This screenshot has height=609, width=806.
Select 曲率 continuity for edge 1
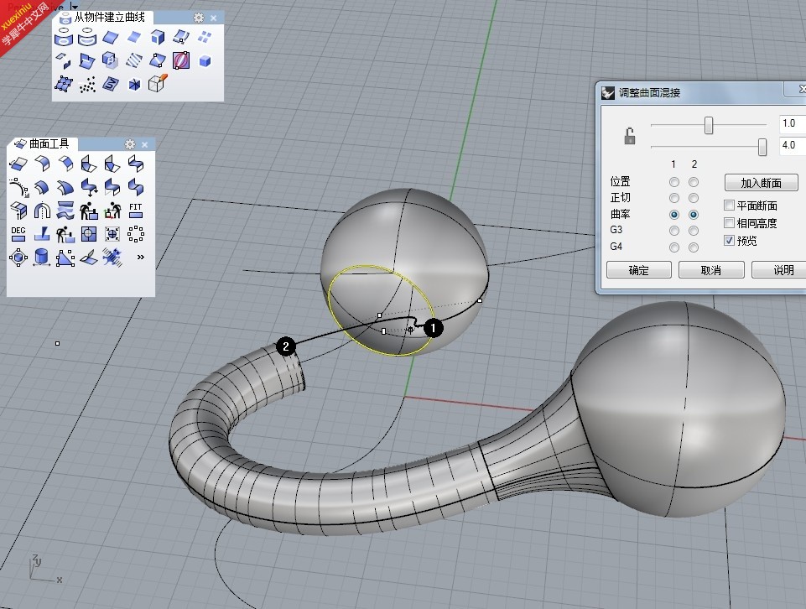pos(673,214)
